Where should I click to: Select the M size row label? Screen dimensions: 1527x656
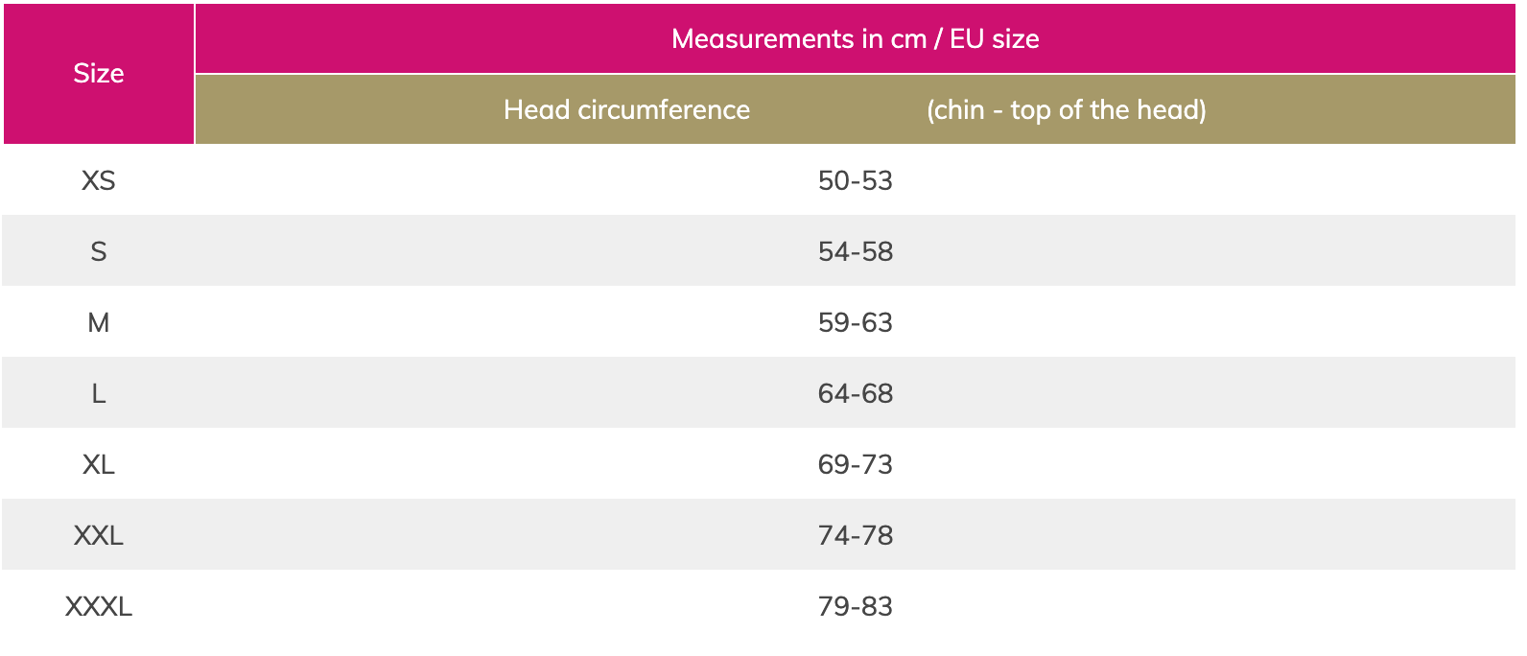click(x=99, y=322)
